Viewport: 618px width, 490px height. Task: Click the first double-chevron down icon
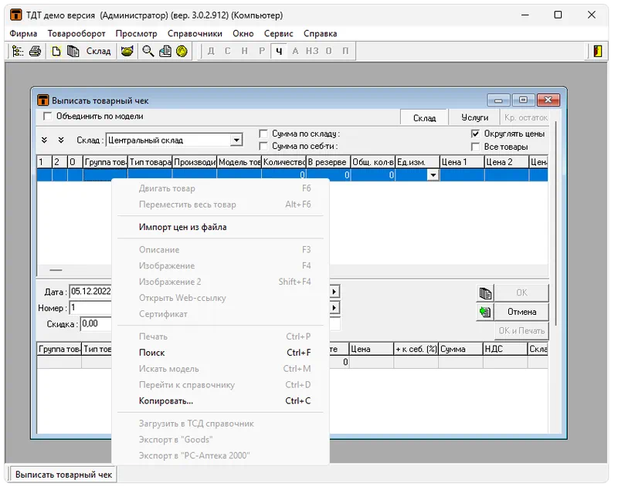click(x=45, y=140)
